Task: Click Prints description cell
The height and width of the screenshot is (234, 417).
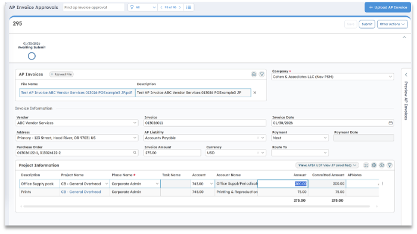Action: pos(39,192)
